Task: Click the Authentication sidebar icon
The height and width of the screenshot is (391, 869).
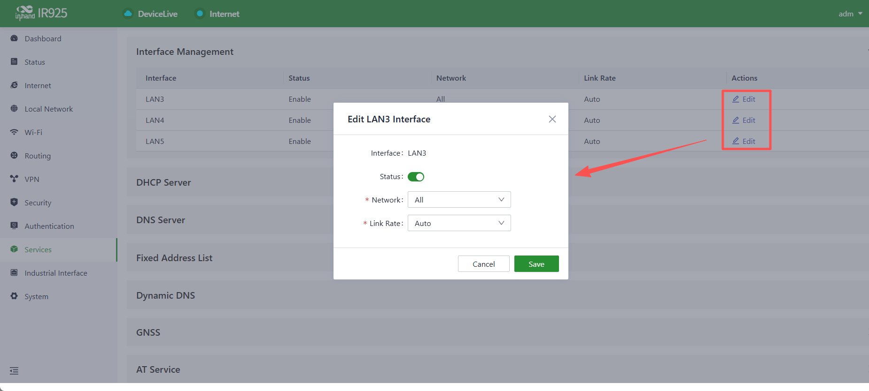Action: pos(14,226)
